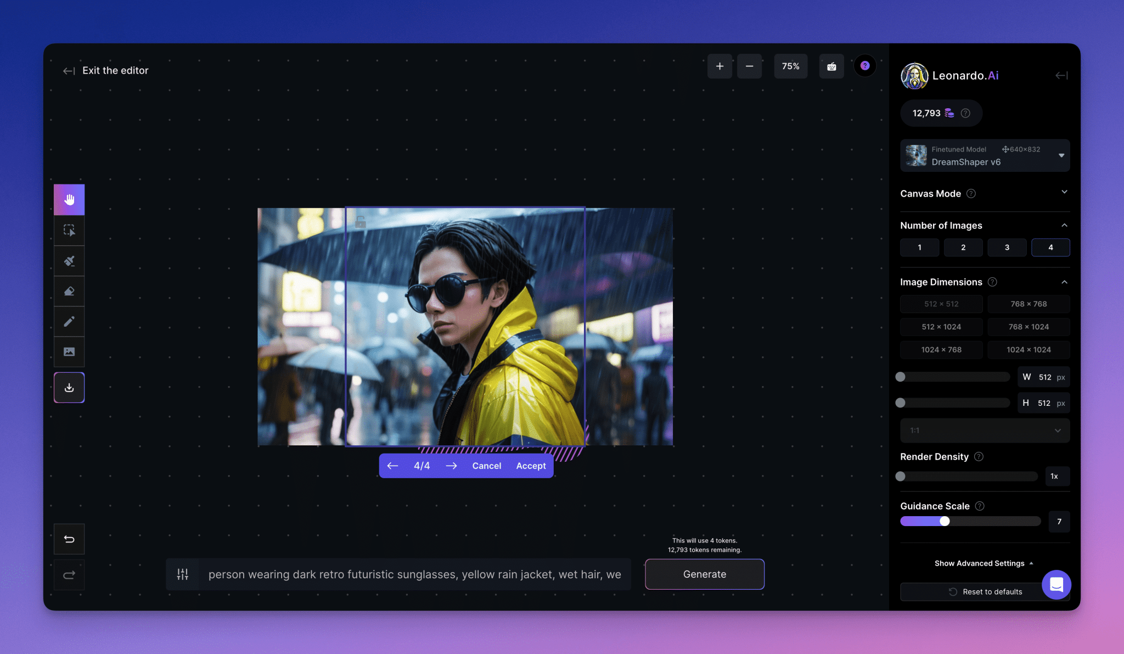Open Render Density help icon
Screen dimensions: 1124x654
pyautogui.click(x=979, y=456)
